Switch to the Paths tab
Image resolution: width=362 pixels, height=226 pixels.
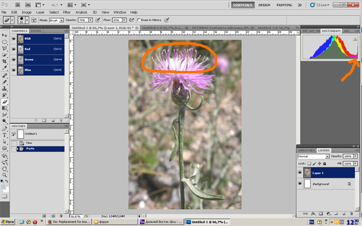pyautogui.click(x=36, y=31)
